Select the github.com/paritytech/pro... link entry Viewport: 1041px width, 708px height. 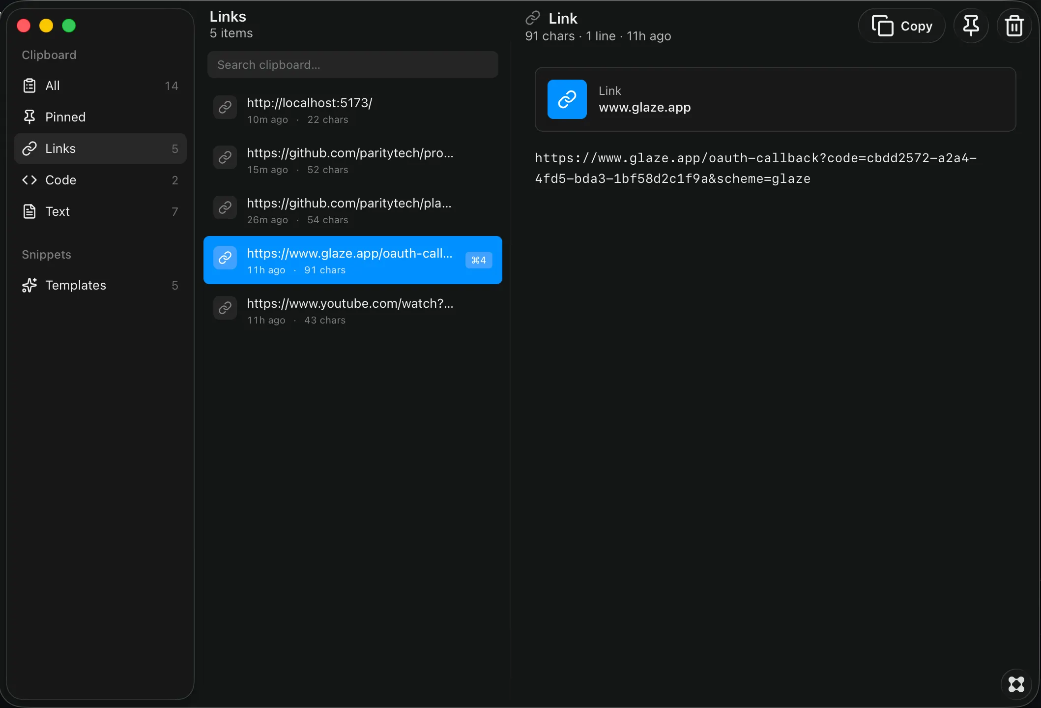click(x=353, y=161)
